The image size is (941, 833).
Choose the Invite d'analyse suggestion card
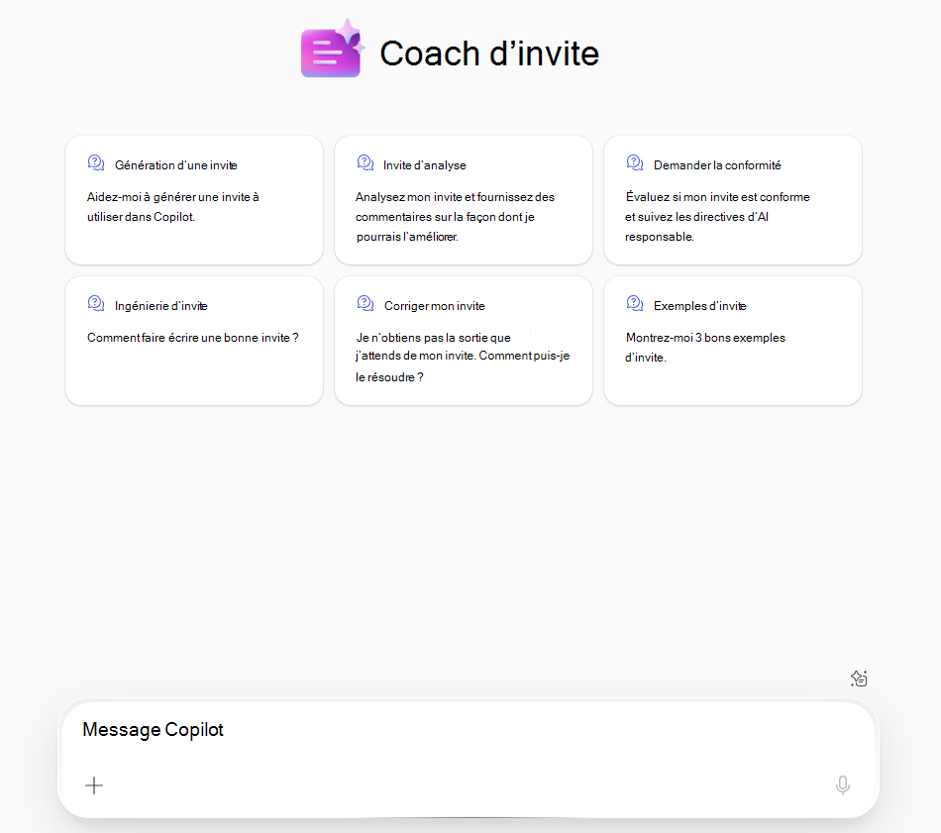[464, 200]
